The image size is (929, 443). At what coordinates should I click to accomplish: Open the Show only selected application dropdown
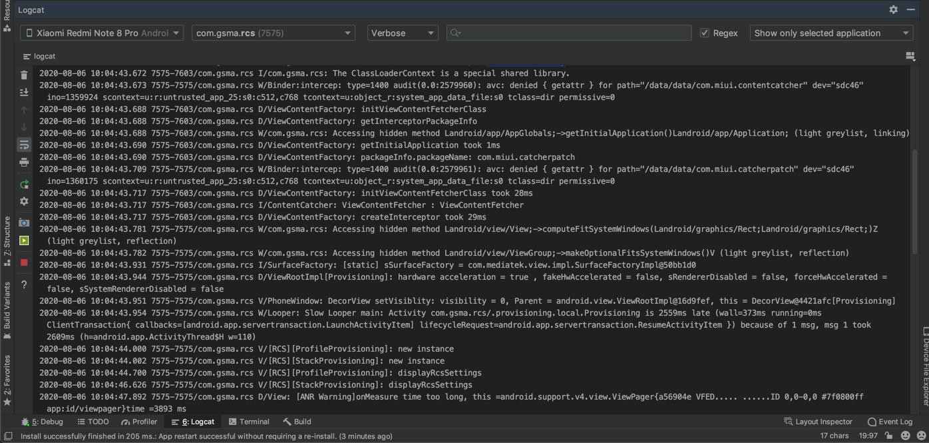click(831, 33)
